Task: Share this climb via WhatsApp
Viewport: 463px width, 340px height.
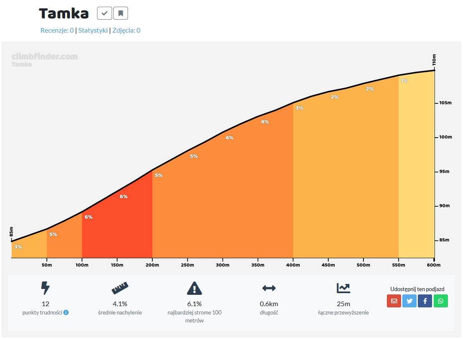Action: point(440,301)
